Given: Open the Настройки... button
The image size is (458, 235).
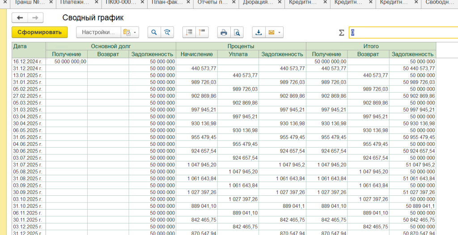Looking at the screenshot, I should 98,32.
